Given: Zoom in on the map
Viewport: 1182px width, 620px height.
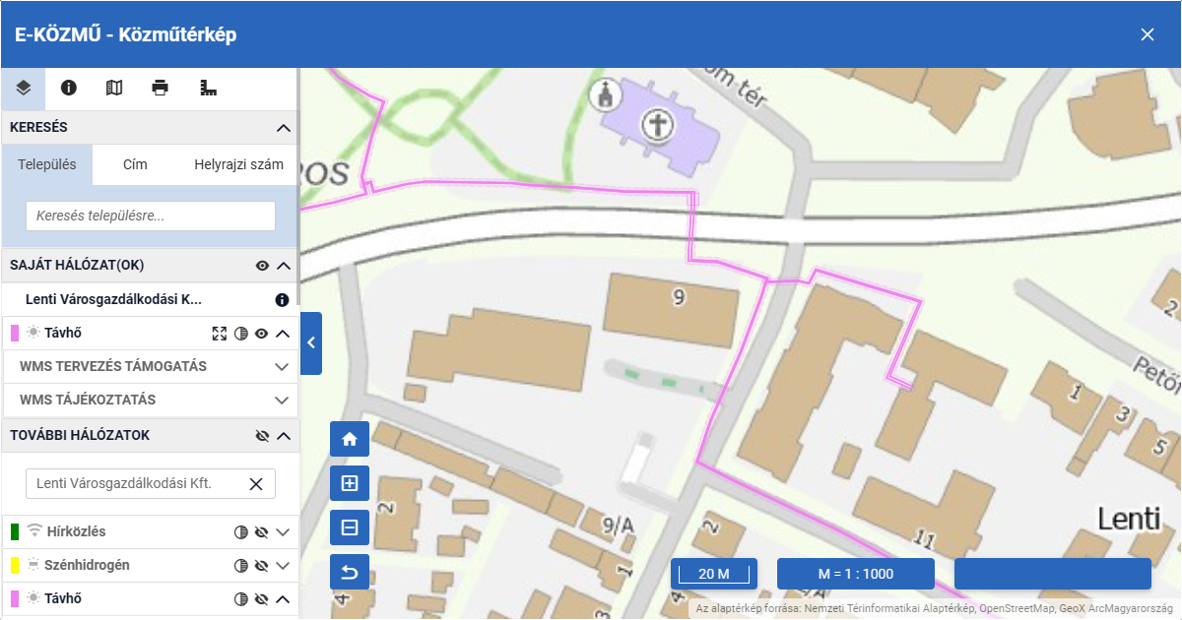Looking at the screenshot, I should pyautogui.click(x=350, y=483).
